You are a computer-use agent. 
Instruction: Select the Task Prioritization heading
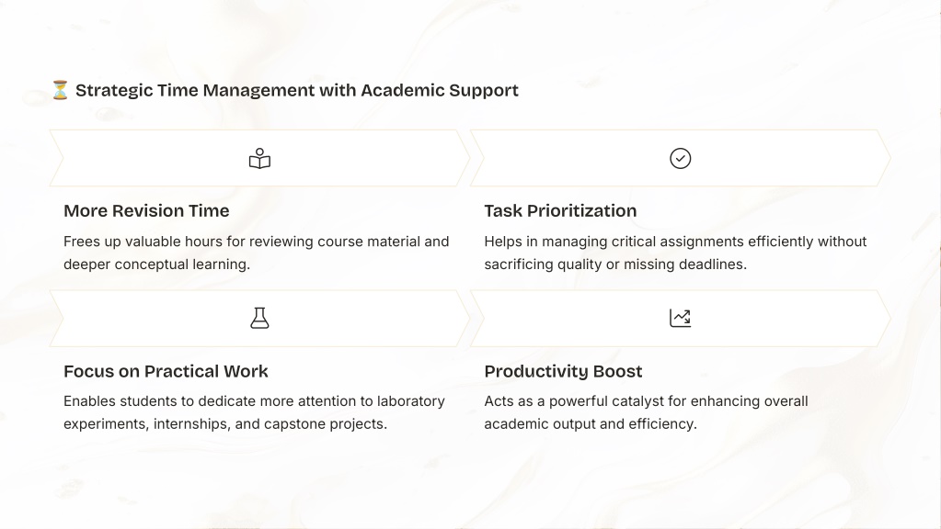tap(560, 211)
